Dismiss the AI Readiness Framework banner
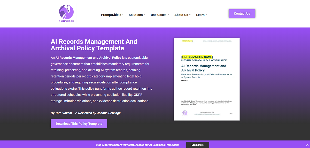This screenshot has height=148, width=310. tap(307, 145)
